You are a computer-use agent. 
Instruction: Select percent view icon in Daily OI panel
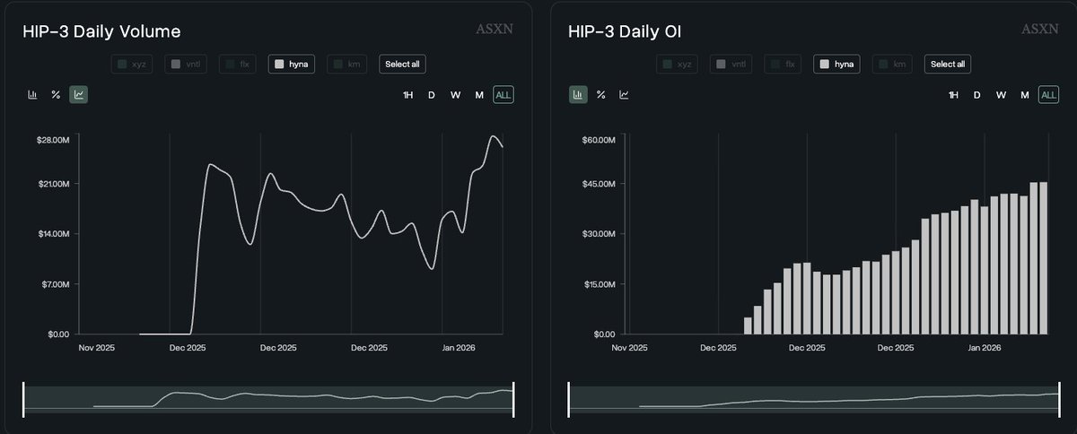tap(601, 94)
